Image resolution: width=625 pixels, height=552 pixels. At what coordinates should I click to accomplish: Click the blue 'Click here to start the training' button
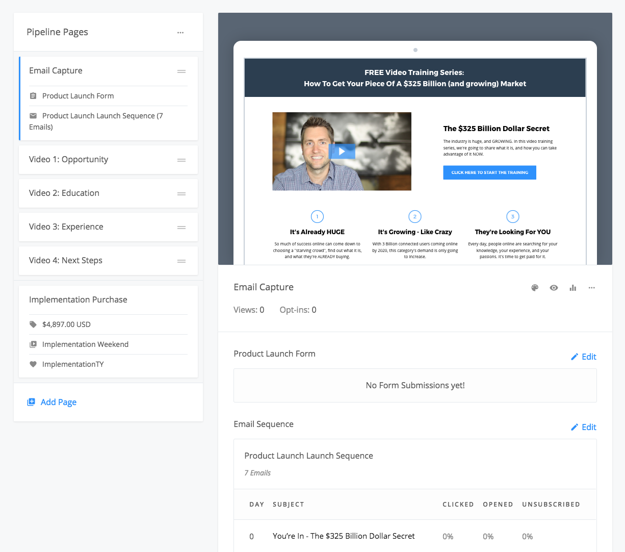489,172
